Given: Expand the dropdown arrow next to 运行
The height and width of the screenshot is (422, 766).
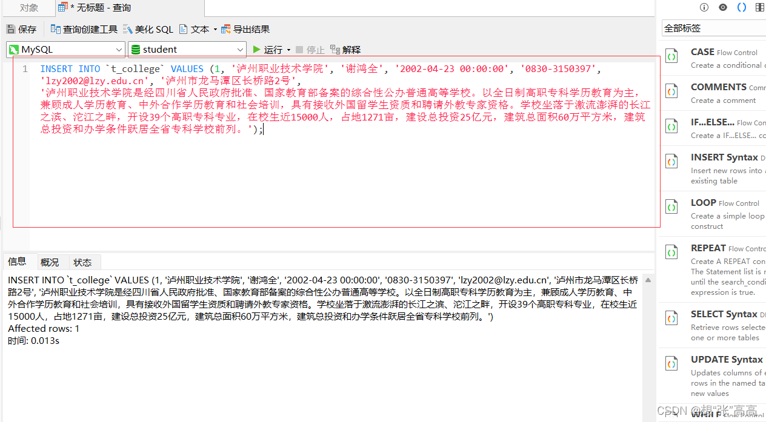Looking at the screenshot, I should pos(288,50).
